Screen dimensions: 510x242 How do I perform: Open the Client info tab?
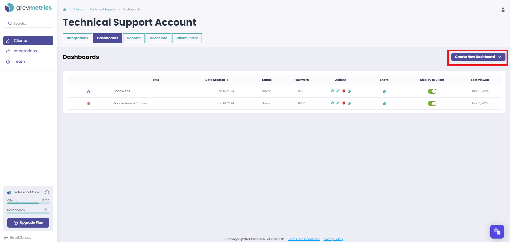point(158,38)
